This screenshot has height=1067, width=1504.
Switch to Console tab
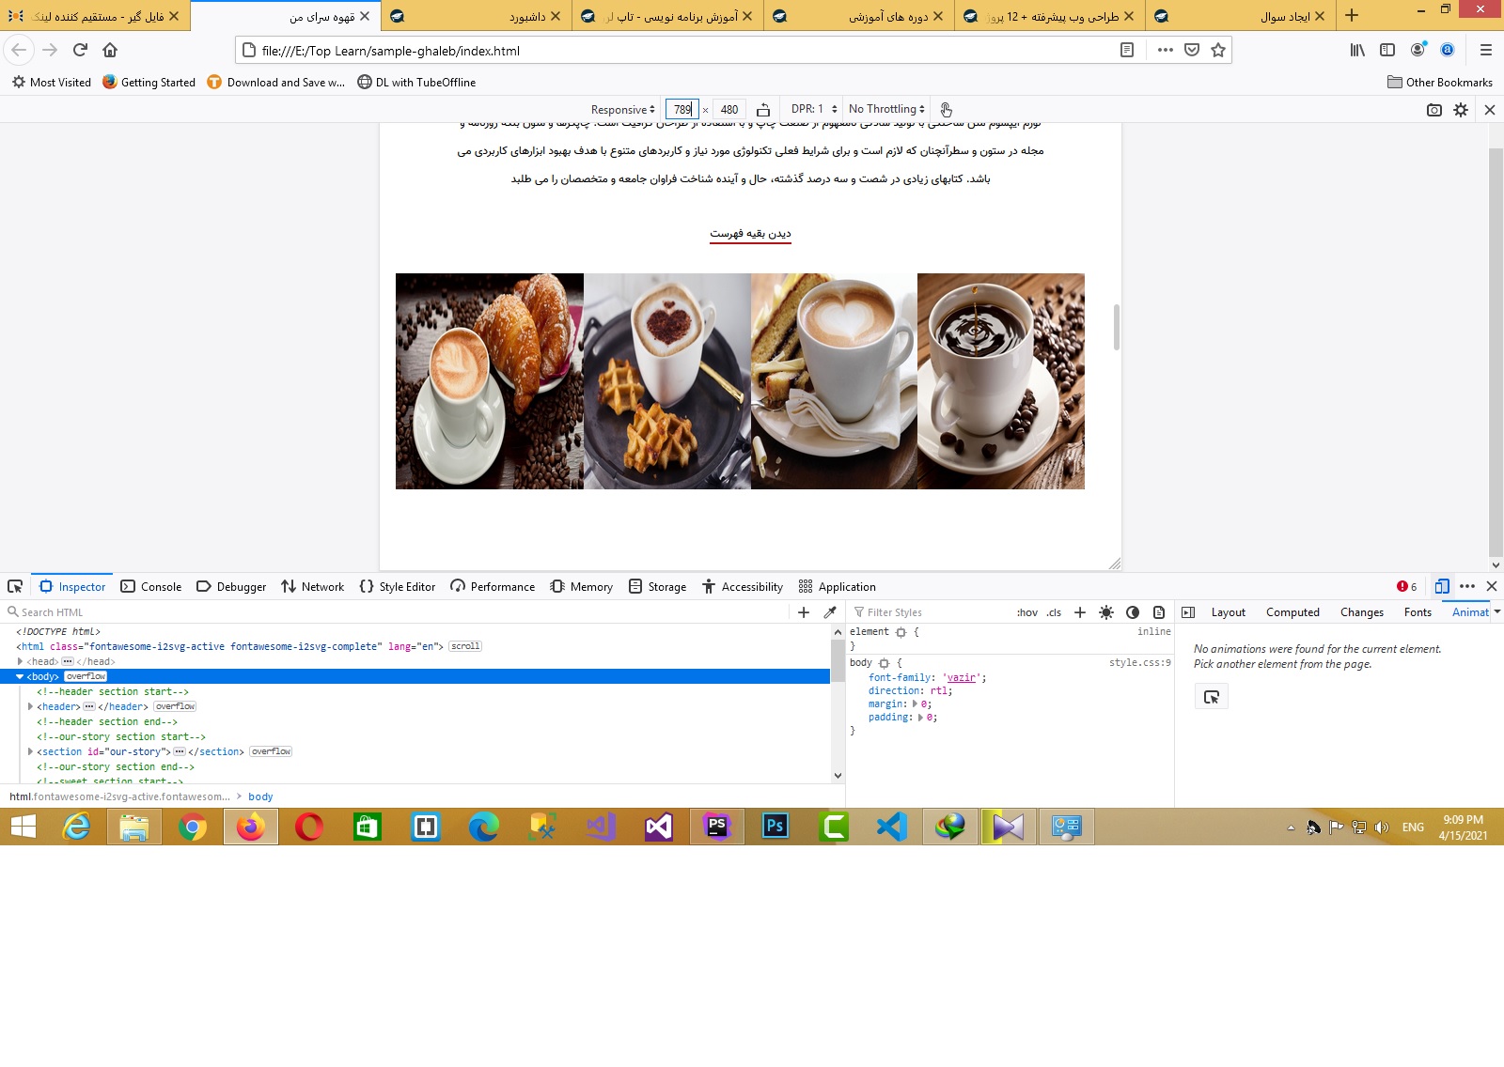click(151, 586)
